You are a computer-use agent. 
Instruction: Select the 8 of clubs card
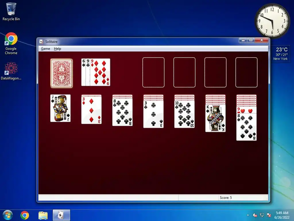pos(122,112)
